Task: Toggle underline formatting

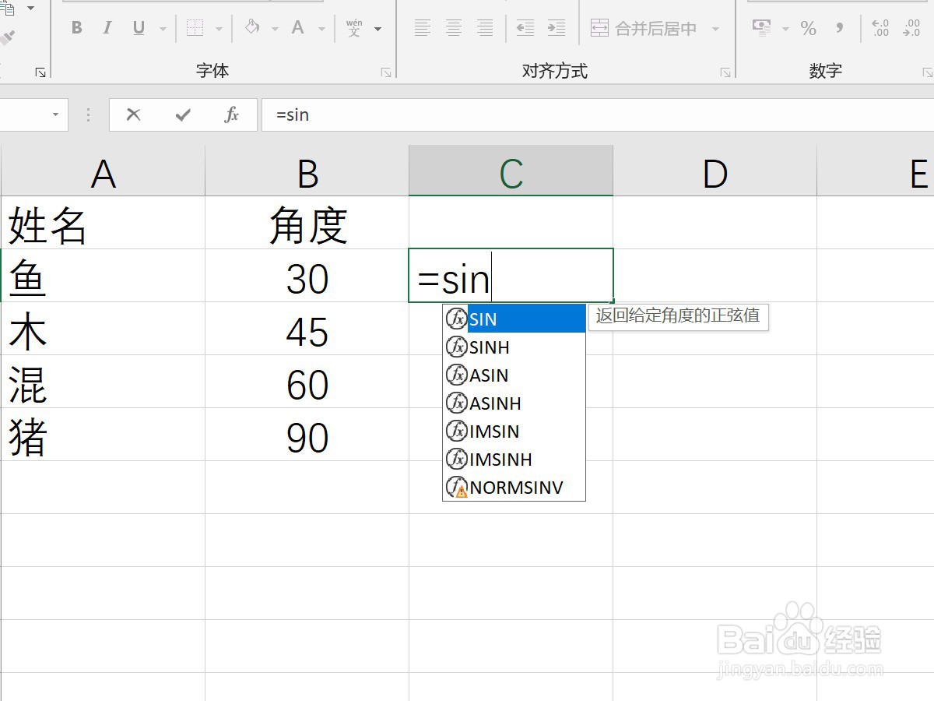Action: point(138,28)
